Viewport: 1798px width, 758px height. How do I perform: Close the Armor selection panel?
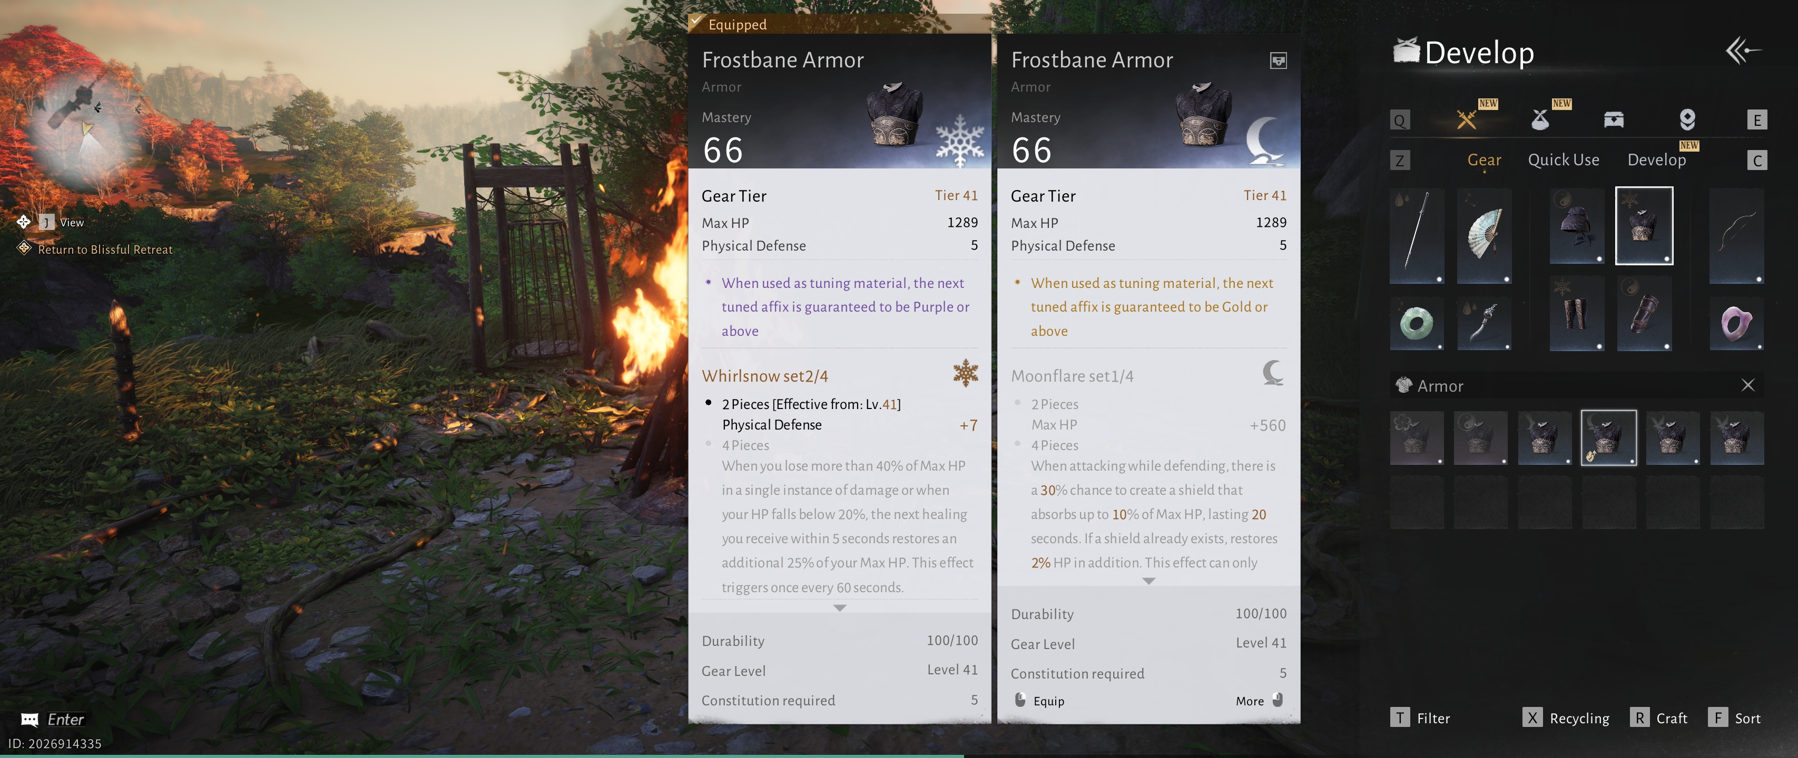click(x=1748, y=385)
